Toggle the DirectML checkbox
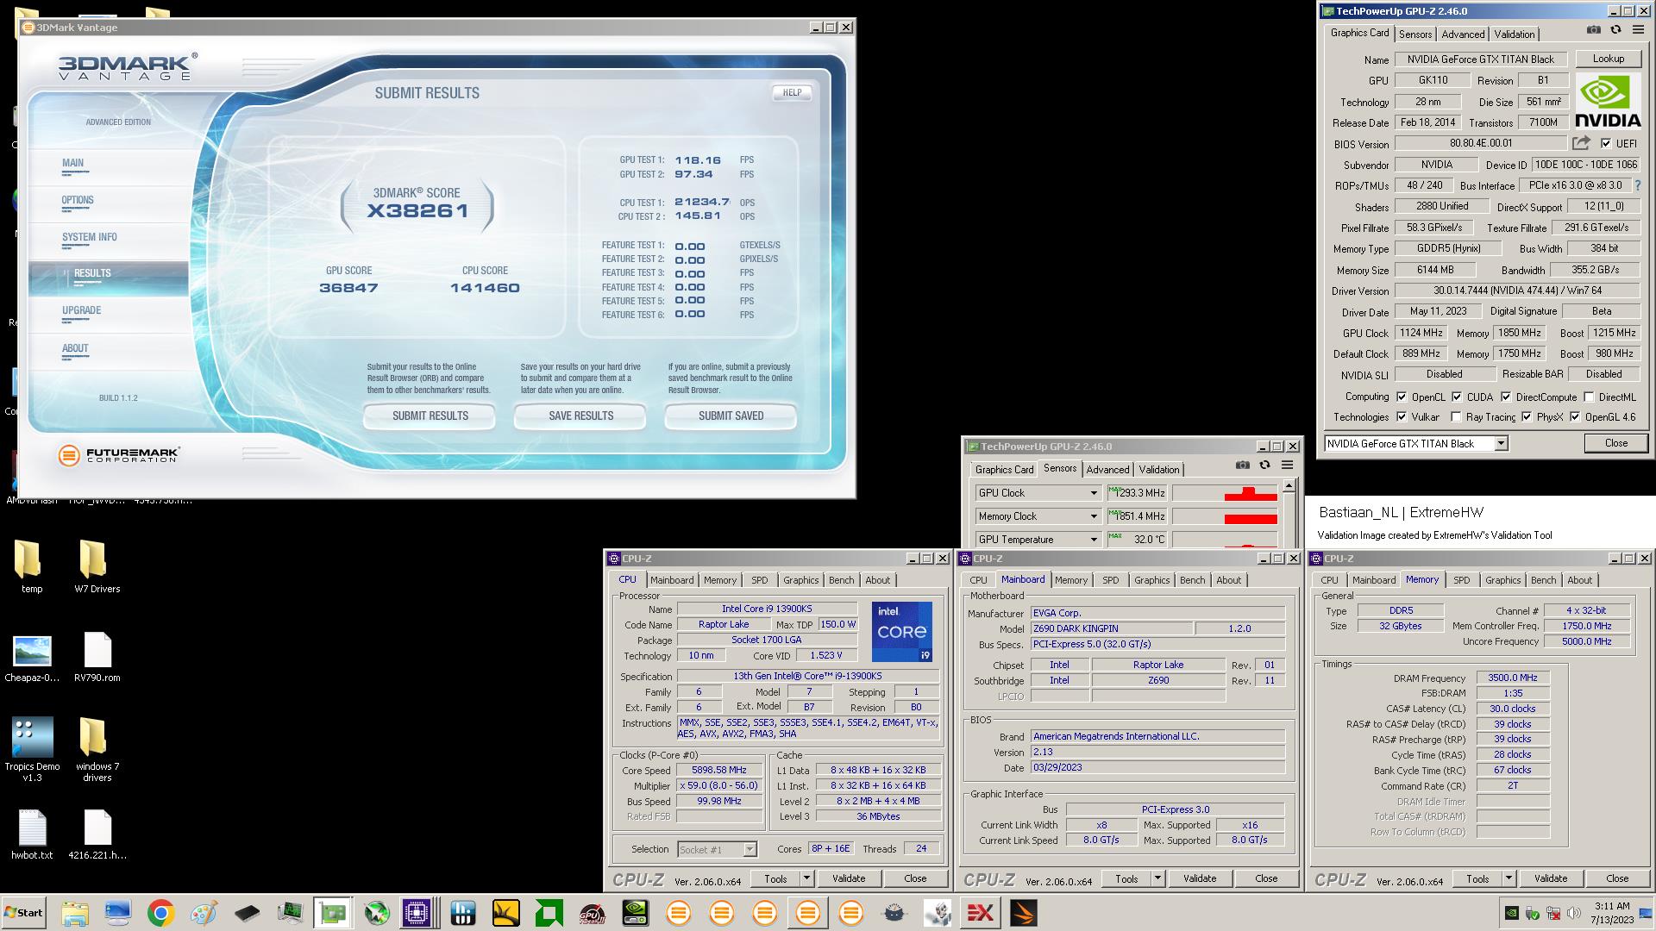Image resolution: width=1656 pixels, height=931 pixels. pos(1589,397)
